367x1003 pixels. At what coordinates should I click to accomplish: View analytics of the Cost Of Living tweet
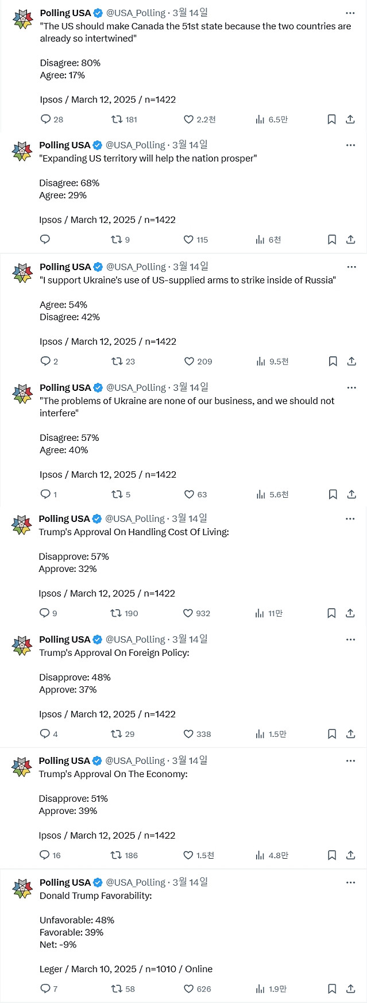point(260,613)
